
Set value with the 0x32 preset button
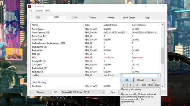157,85
